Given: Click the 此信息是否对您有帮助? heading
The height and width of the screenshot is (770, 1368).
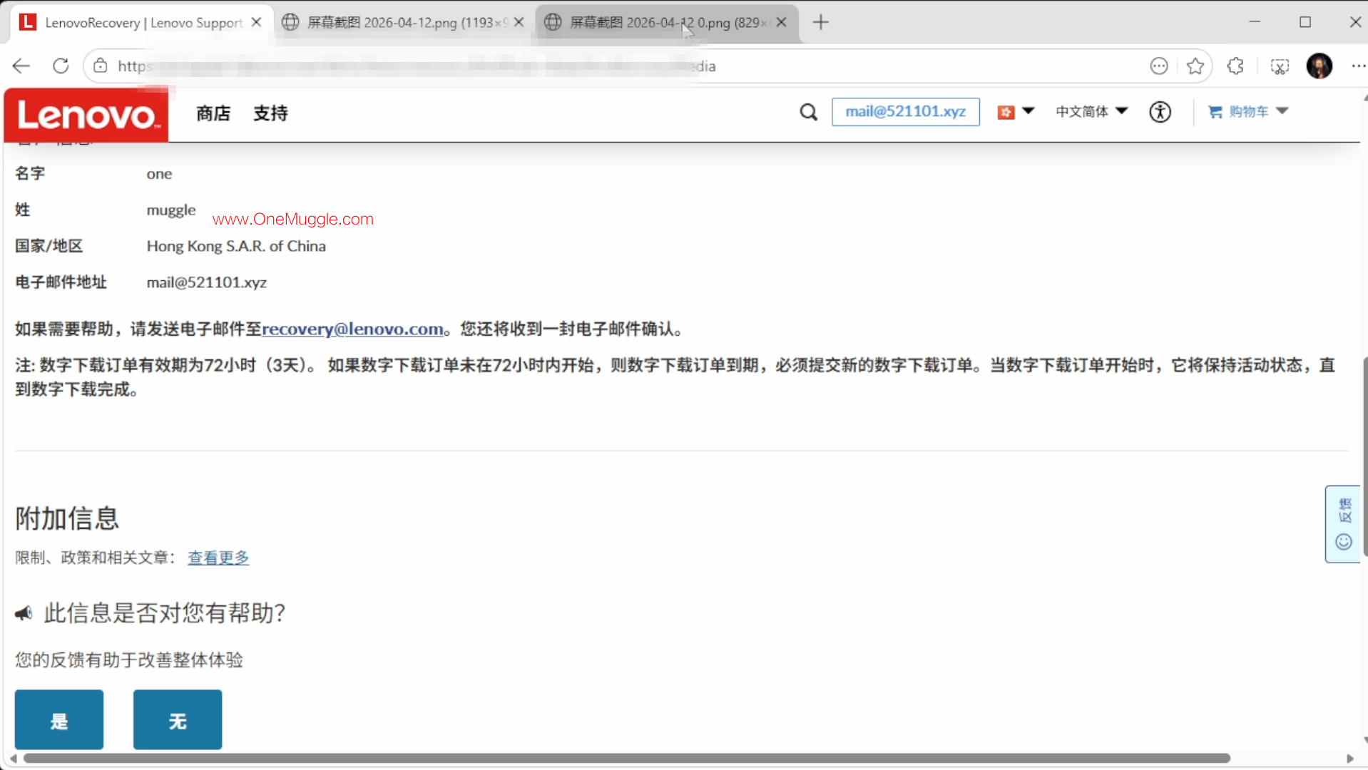Looking at the screenshot, I should pyautogui.click(x=165, y=613).
